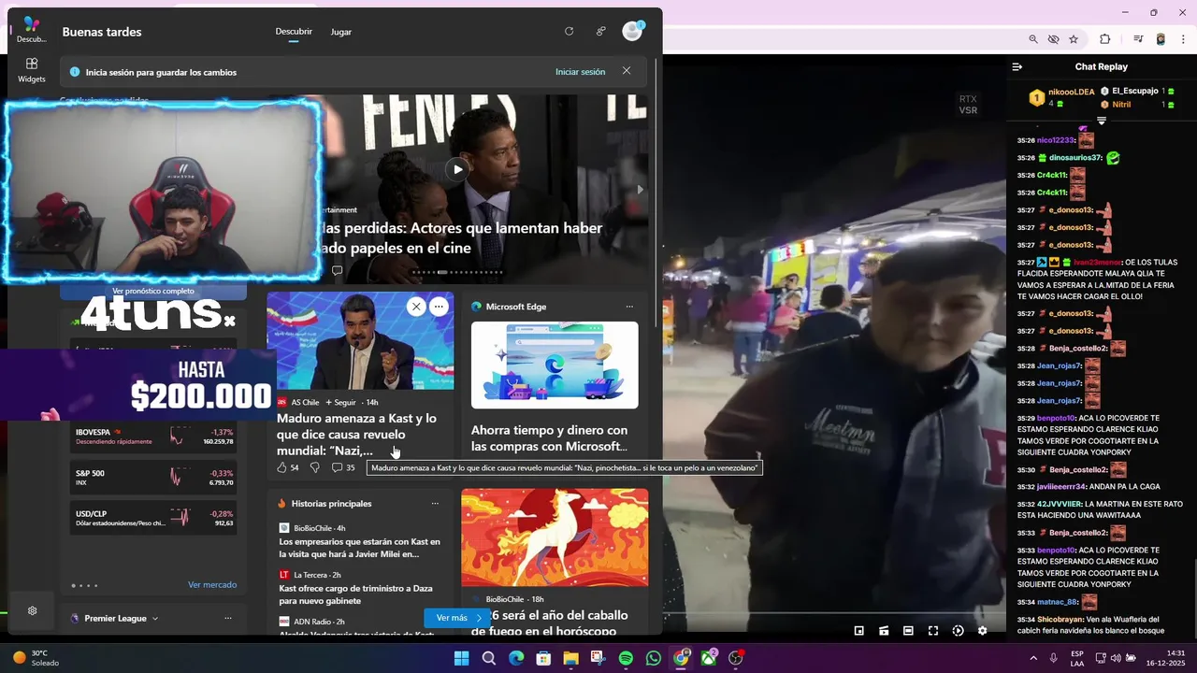The image size is (1197, 673).
Task: Open Chrome three-dot menu
Action: tap(1183, 39)
